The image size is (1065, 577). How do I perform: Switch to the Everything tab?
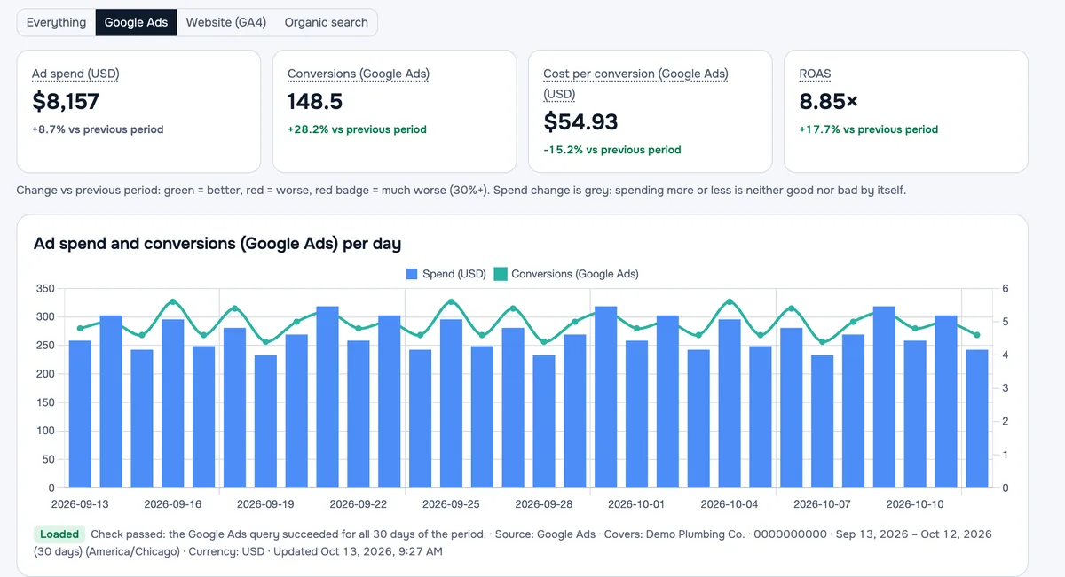point(57,22)
